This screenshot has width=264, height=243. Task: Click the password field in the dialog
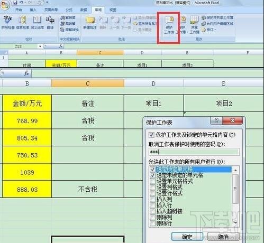194,152
